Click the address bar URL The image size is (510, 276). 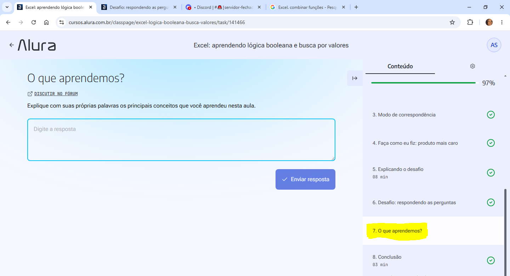click(x=157, y=22)
